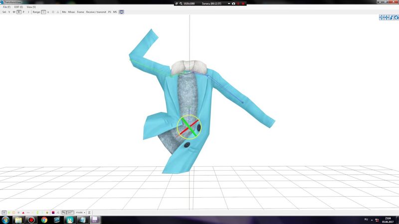399x224 pixels.
Task: Toggle the square Range selection shape
Action: (43, 11)
